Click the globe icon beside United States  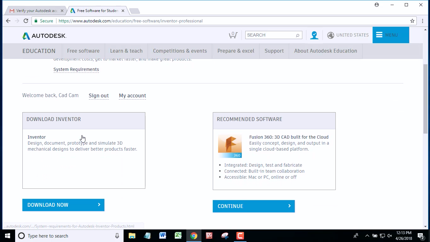coord(331,35)
